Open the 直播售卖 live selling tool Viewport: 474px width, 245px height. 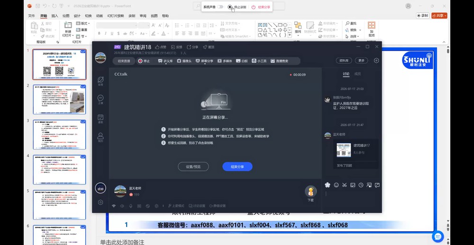coord(279,61)
